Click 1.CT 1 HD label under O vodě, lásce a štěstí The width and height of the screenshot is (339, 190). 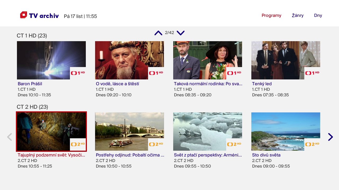pos(105,89)
